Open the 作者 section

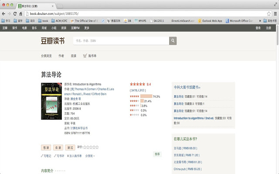61,56
